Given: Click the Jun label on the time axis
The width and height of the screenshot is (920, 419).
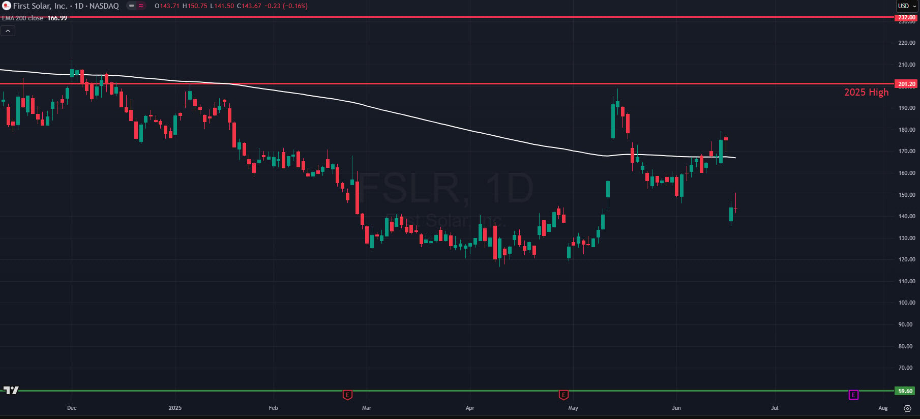Looking at the screenshot, I should coord(676,408).
